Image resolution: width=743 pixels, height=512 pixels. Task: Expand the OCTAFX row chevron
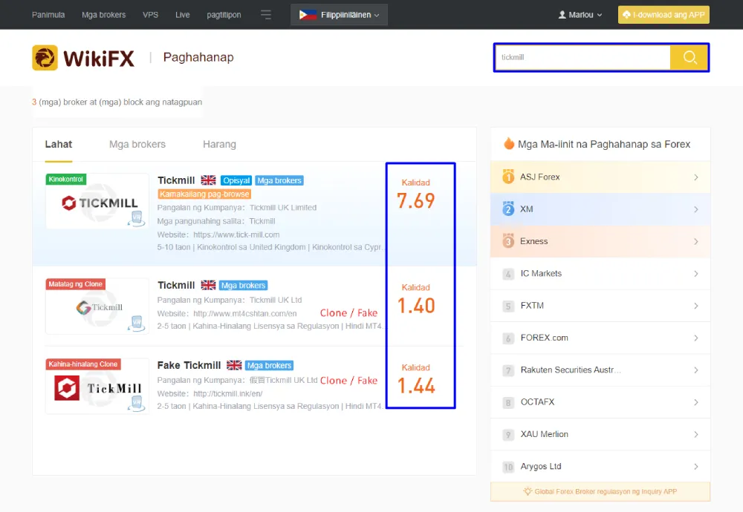click(x=695, y=402)
